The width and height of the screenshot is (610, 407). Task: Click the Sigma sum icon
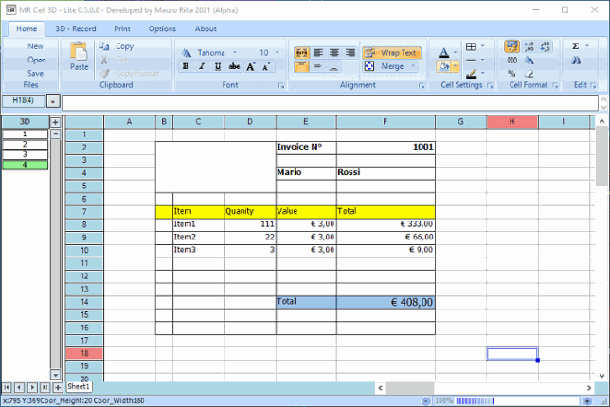point(575,46)
